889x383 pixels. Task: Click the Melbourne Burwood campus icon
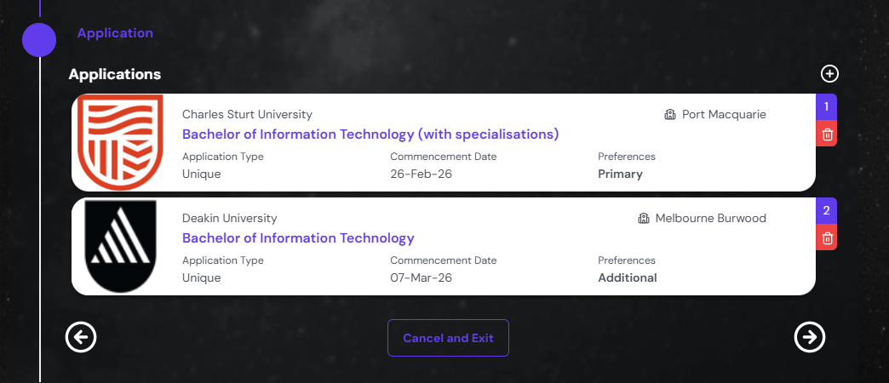click(x=644, y=218)
